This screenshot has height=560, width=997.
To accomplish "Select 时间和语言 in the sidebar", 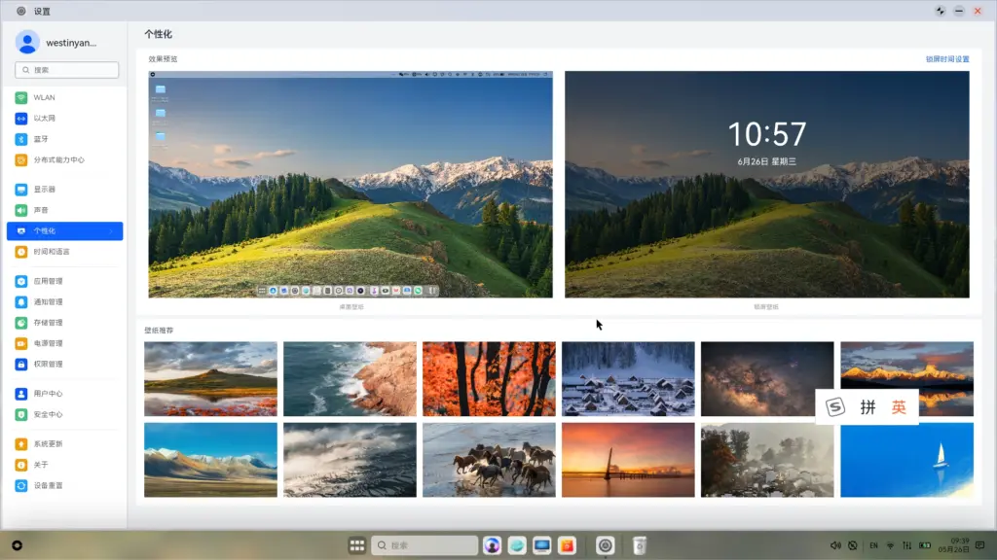I will (52, 252).
